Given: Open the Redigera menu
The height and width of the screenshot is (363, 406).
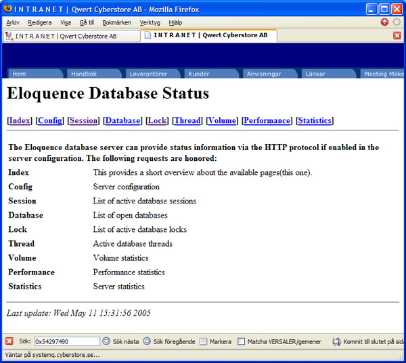Looking at the screenshot, I should point(40,23).
